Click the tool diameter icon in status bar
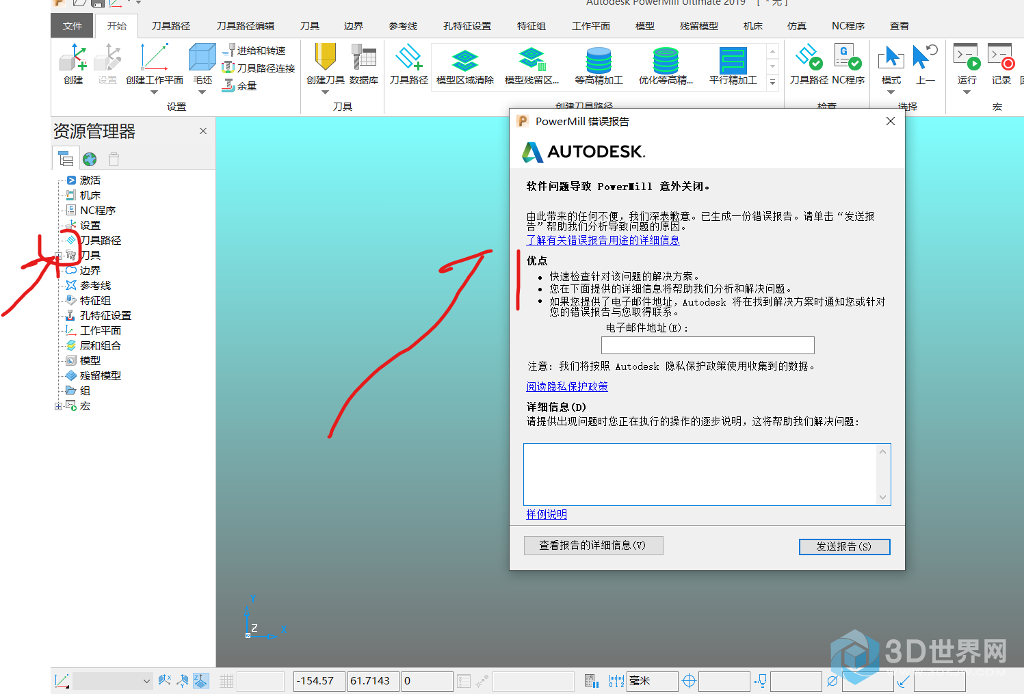Image resolution: width=1024 pixels, height=694 pixels. click(832, 681)
